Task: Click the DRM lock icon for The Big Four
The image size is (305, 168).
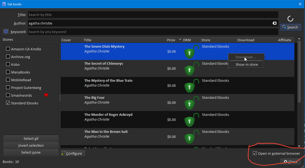Action: click(191, 103)
